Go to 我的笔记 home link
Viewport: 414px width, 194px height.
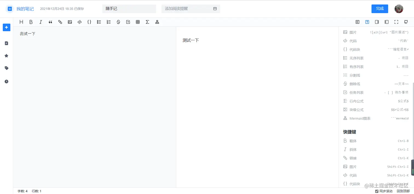coord(25,9)
